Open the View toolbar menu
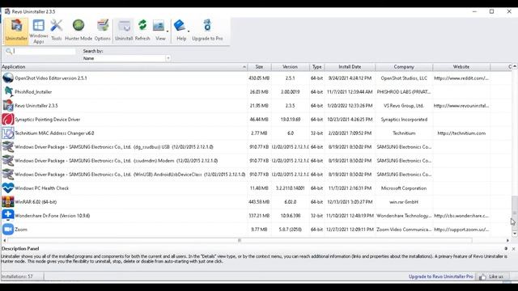The image size is (518, 291). [x=159, y=31]
